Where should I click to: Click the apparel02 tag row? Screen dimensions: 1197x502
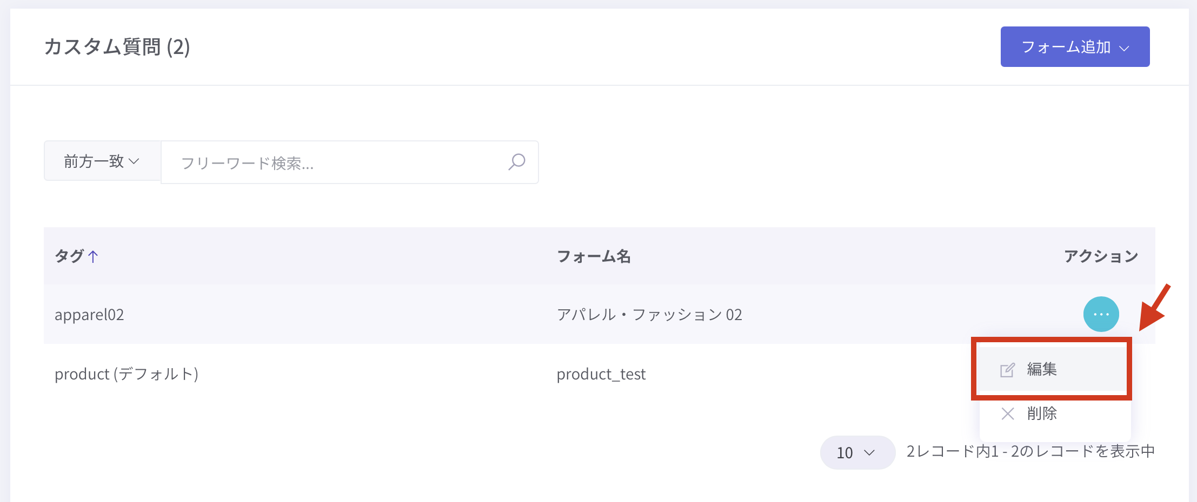tap(89, 315)
